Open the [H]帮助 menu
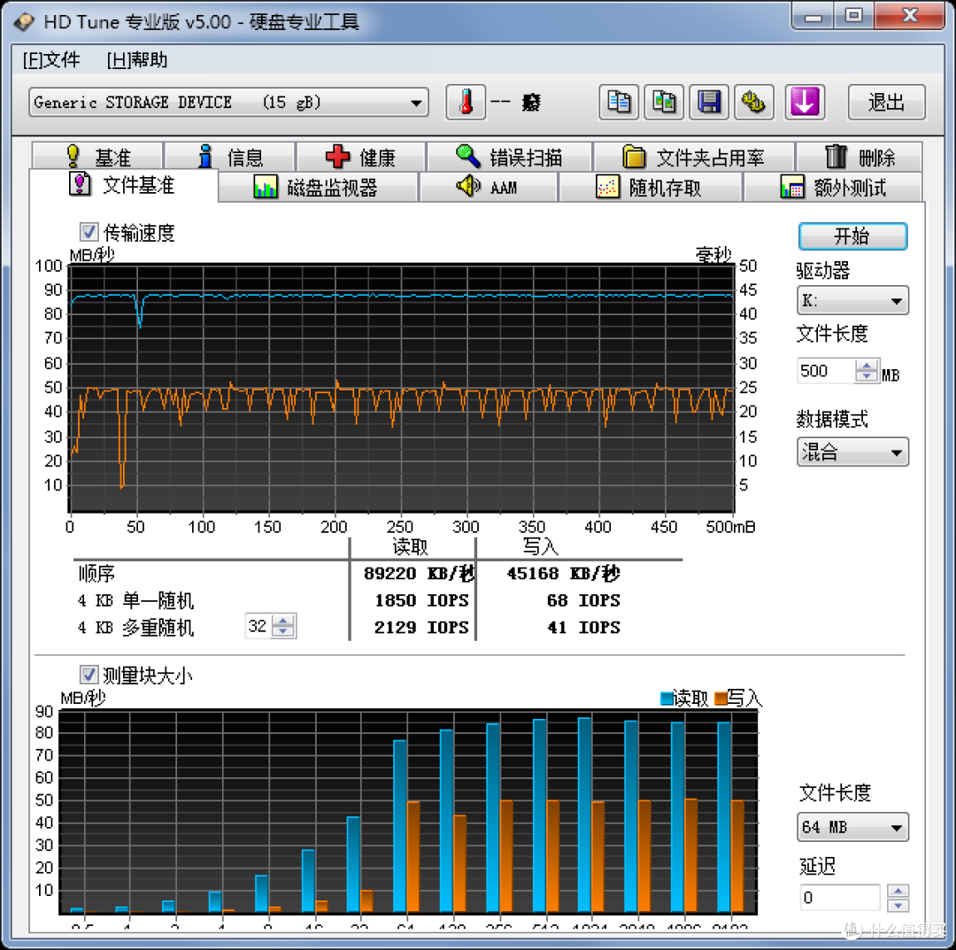 click(x=136, y=59)
